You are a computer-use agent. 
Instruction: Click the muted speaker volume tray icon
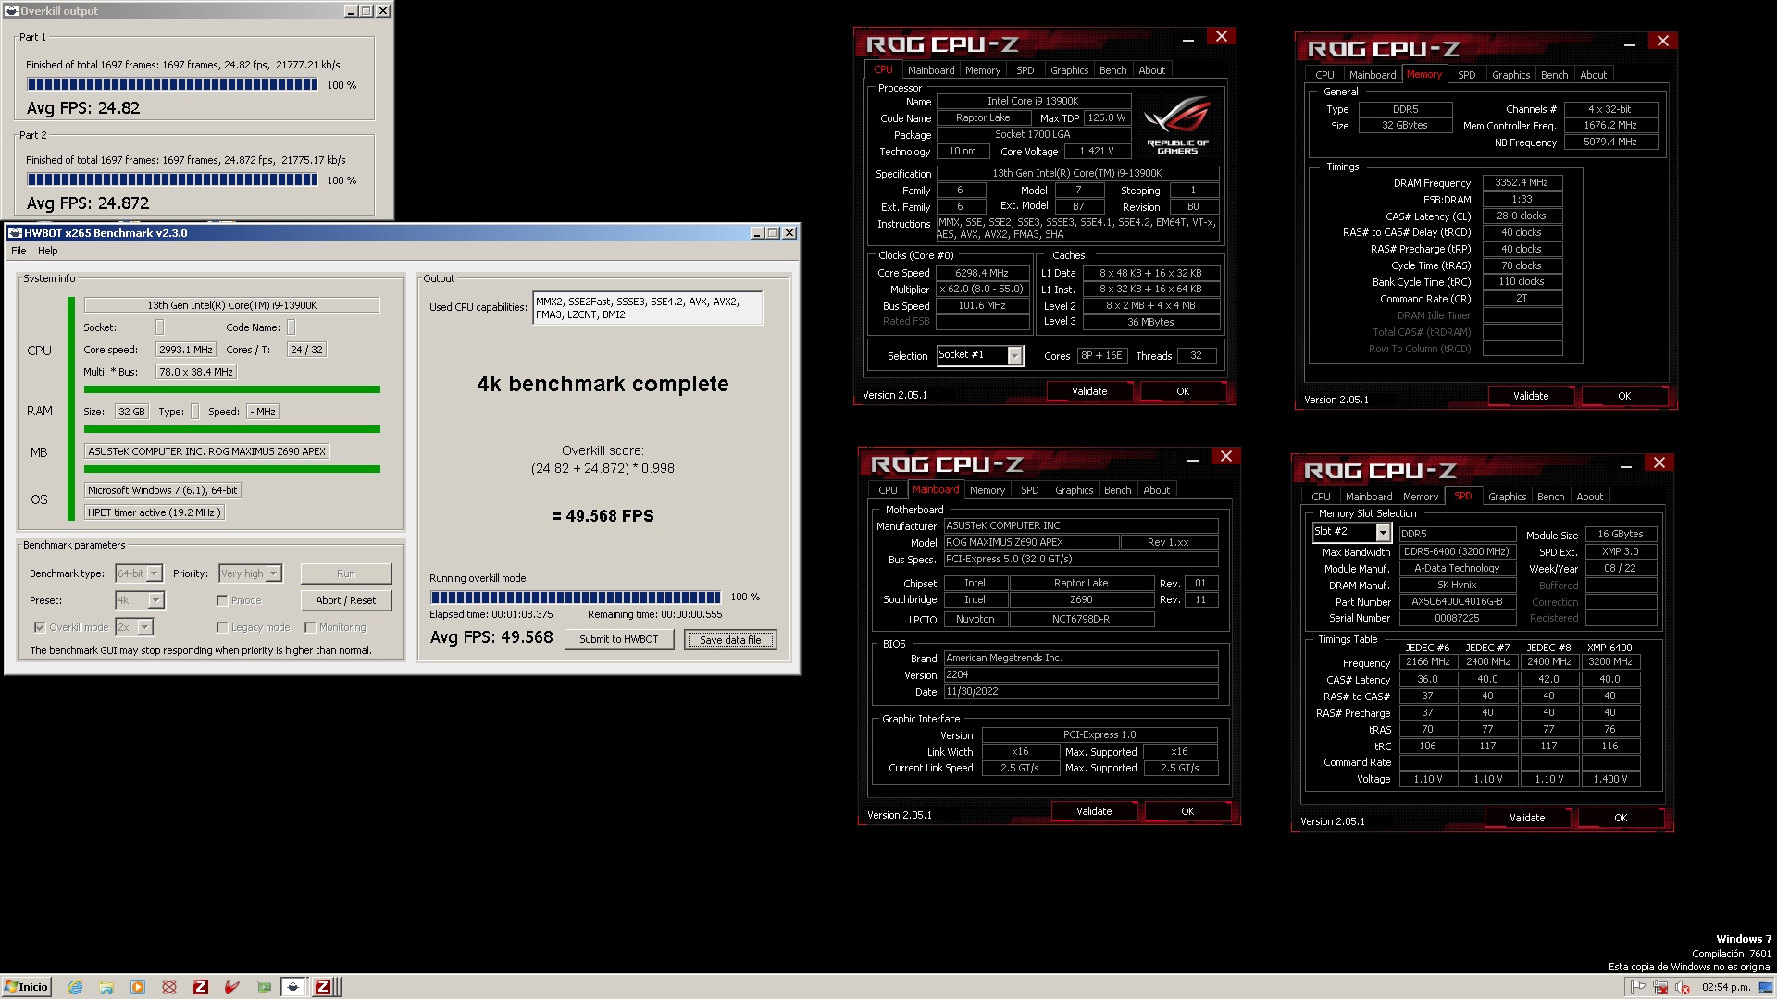pos(1683,987)
